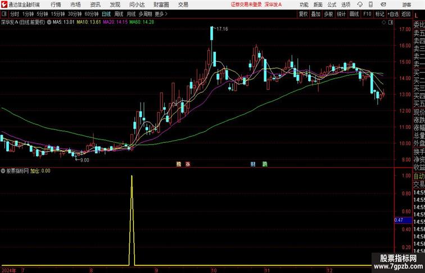Switch to the 5分钟 period tab
425x273 pixels.
coord(42,14)
